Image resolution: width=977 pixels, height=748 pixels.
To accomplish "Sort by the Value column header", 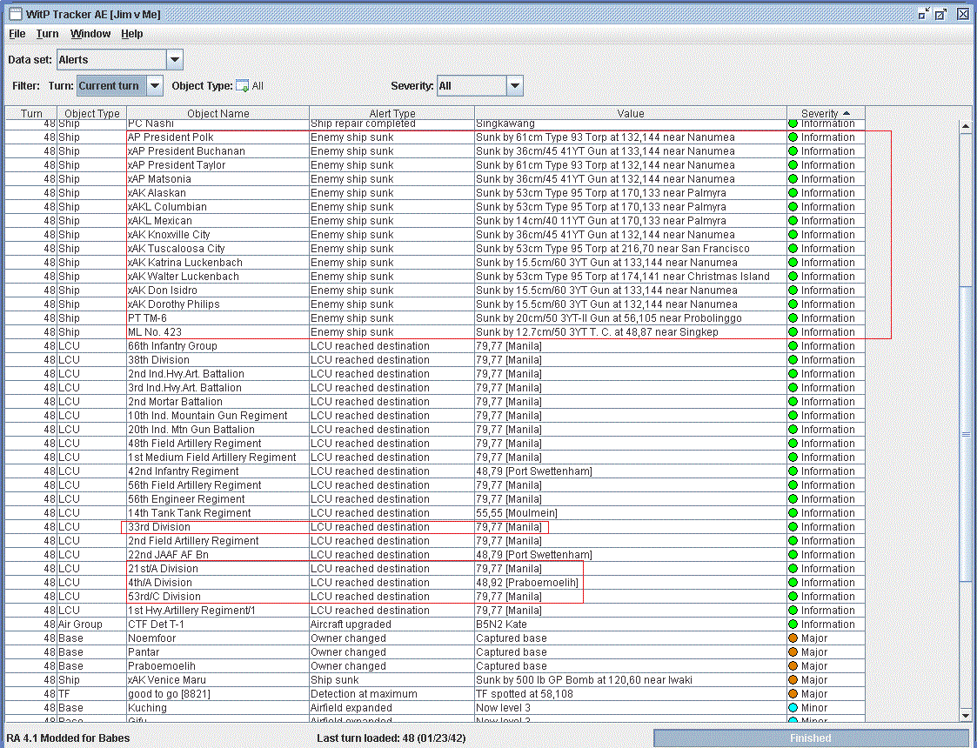I will click(x=631, y=113).
